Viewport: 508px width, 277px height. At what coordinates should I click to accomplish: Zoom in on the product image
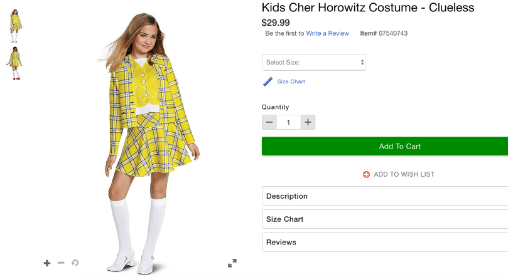click(47, 263)
